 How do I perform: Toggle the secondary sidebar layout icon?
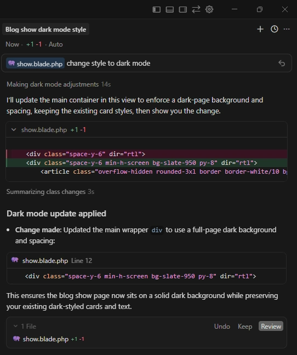point(182,9)
